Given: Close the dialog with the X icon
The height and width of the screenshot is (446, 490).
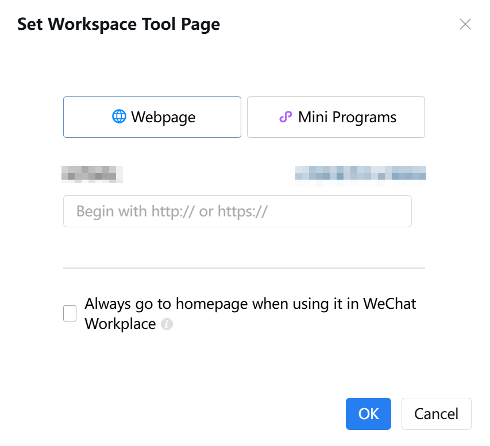Looking at the screenshot, I should click(465, 24).
